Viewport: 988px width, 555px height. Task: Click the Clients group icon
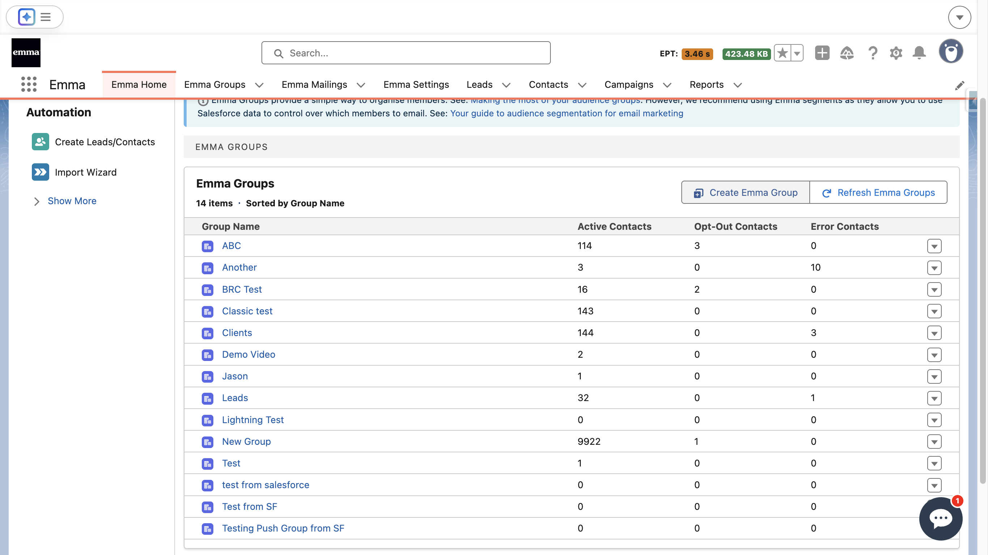point(208,333)
